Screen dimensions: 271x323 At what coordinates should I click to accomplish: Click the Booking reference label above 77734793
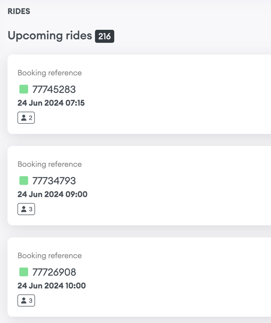[x=49, y=164]
